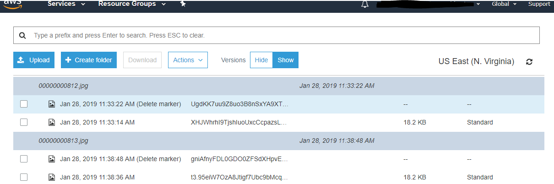Viewport: 554px width, 184px height.
Task: Click the pin shortcut icon in navbar
Action: [x=183, y=4]
